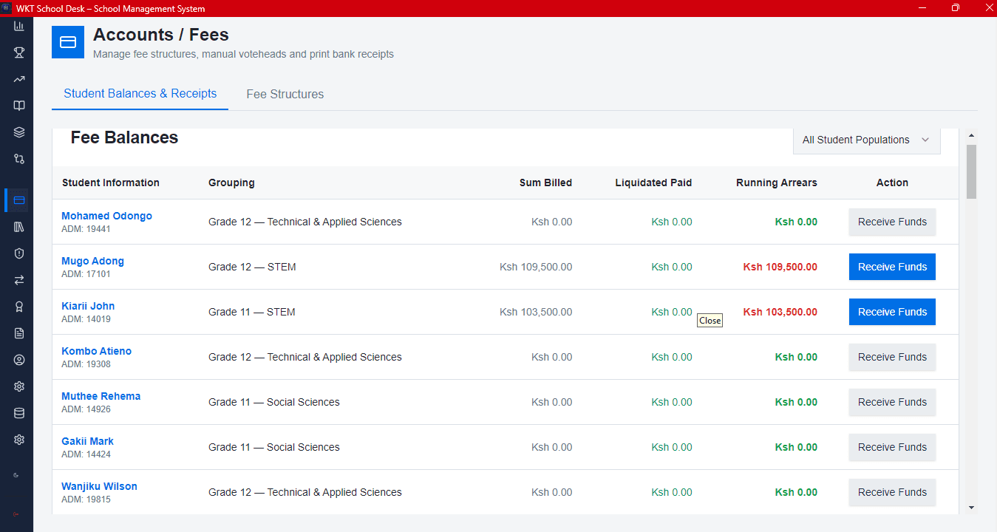Select the trophy achievements sidebar icon
The width and height of the screenshot is (997, 532).
tap(18, 52)
